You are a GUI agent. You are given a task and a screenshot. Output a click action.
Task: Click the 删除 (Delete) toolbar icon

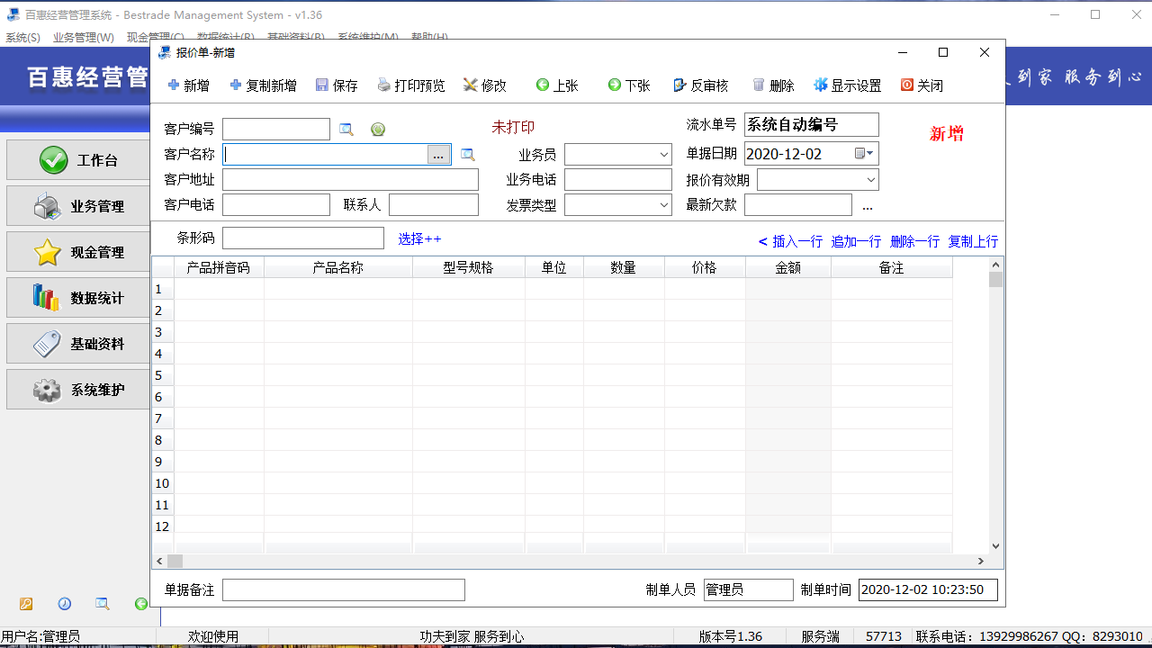click(x=772, y=85)
